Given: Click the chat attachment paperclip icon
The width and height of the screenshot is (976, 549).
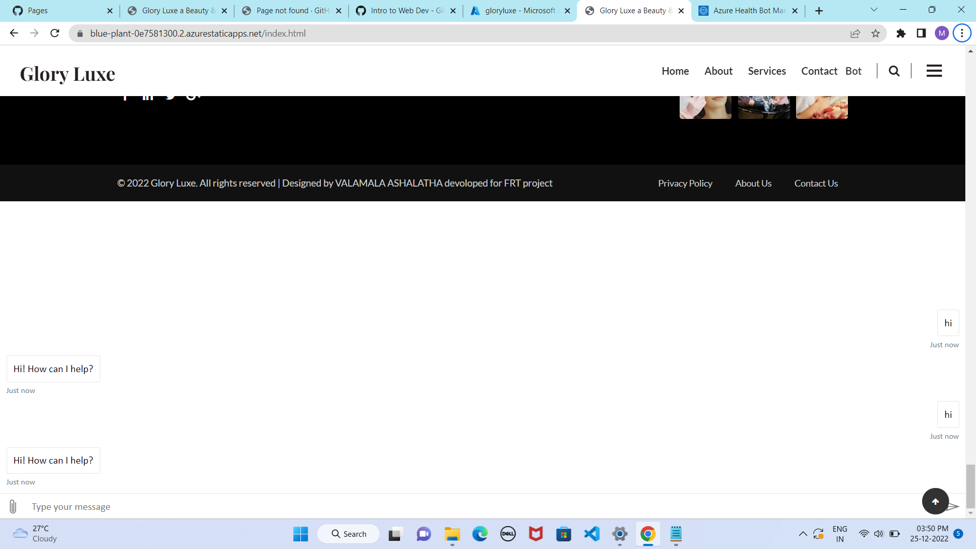Looking at the screenshot, I should pos(13,506).
